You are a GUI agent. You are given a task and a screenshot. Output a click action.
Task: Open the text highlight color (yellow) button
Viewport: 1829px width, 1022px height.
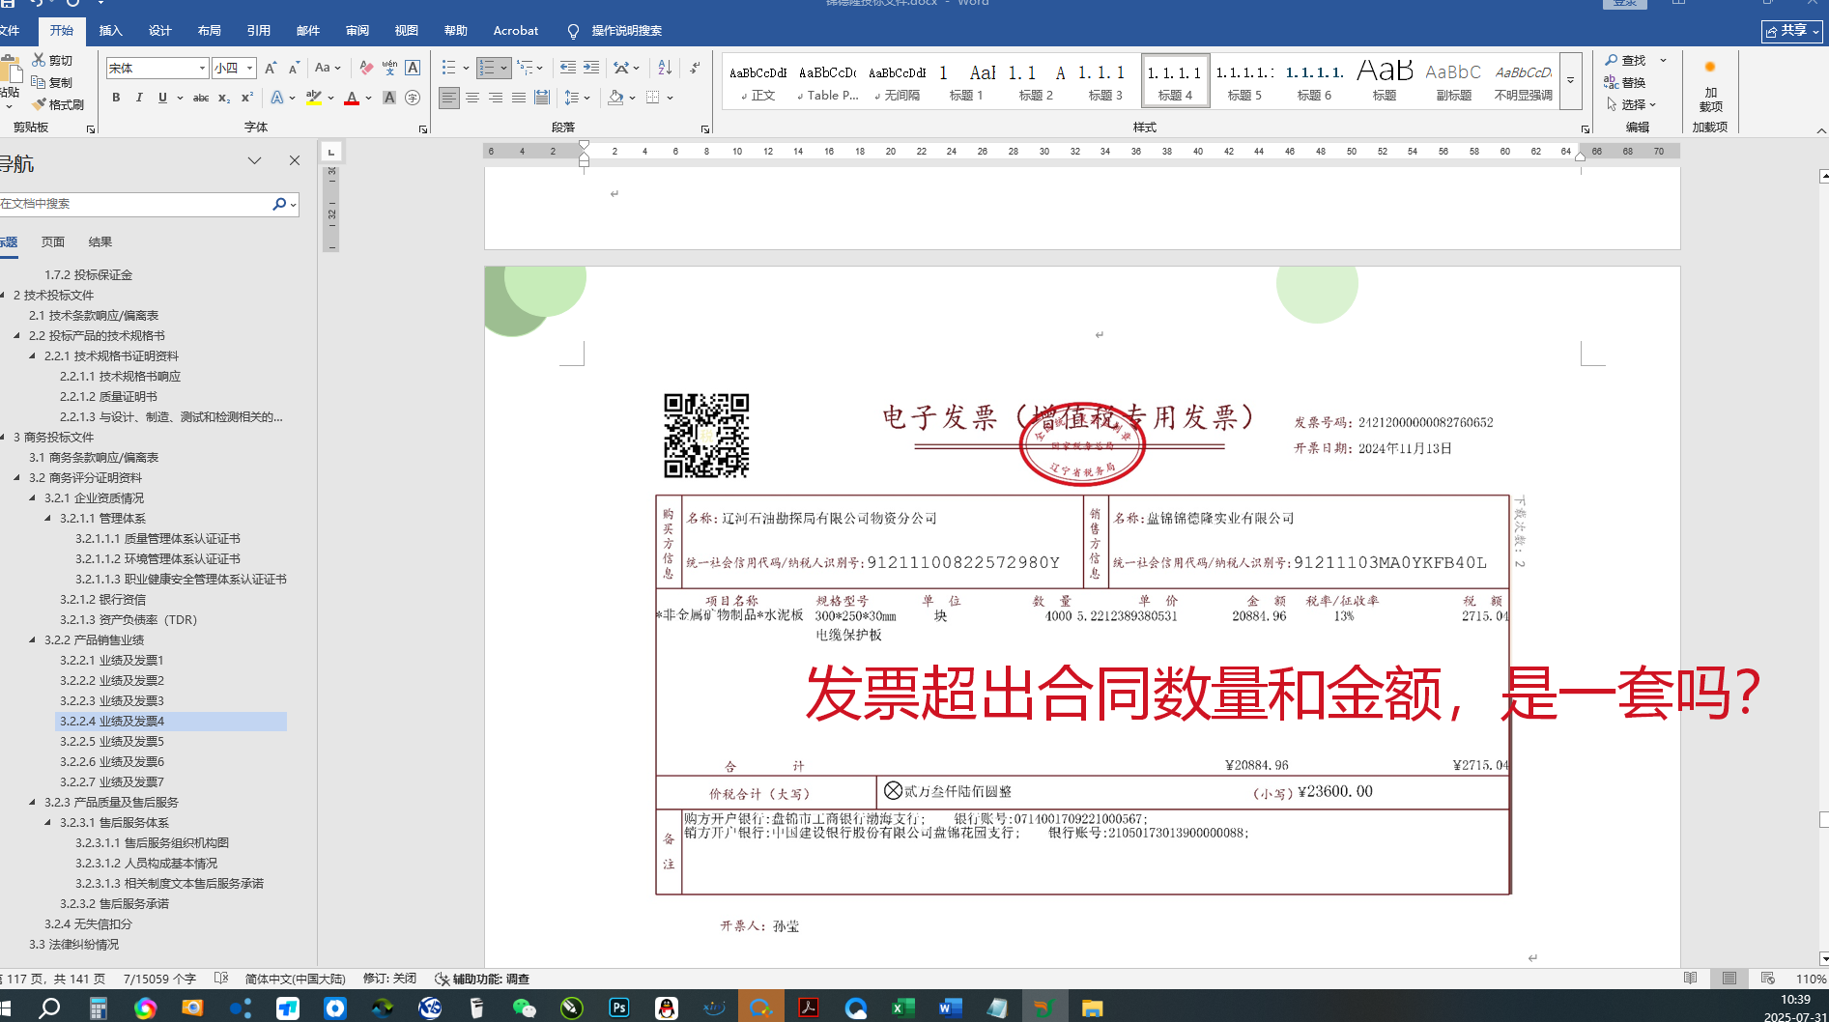(313, 98)
